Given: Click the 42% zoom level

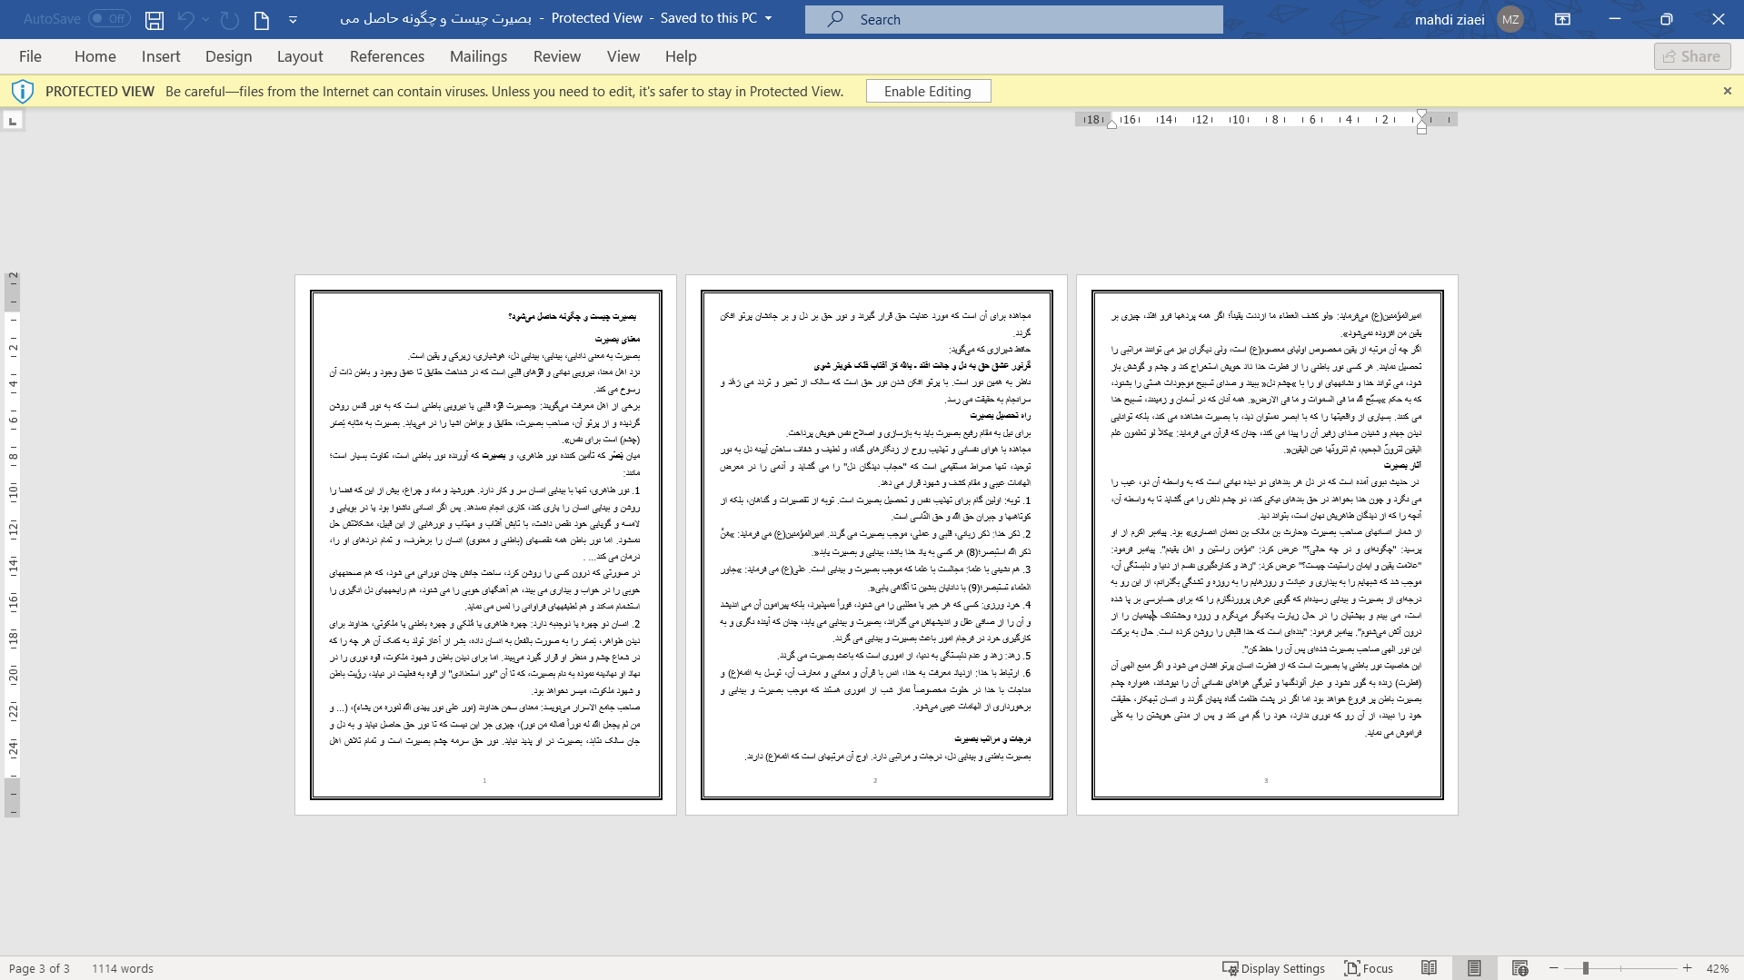Looking at the screenshot, I should (x=1717, y=968).
